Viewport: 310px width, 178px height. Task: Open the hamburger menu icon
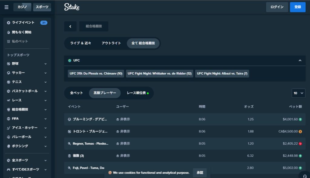click(x=7, y=7)
